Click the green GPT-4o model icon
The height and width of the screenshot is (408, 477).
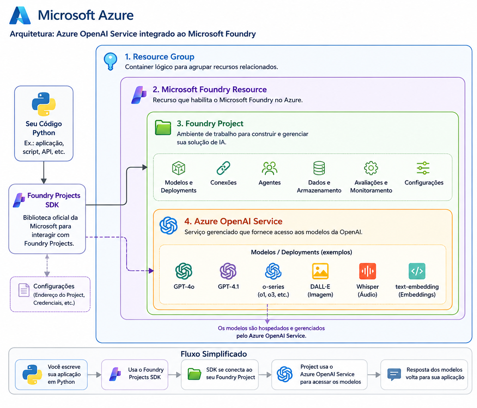(184, 271)
